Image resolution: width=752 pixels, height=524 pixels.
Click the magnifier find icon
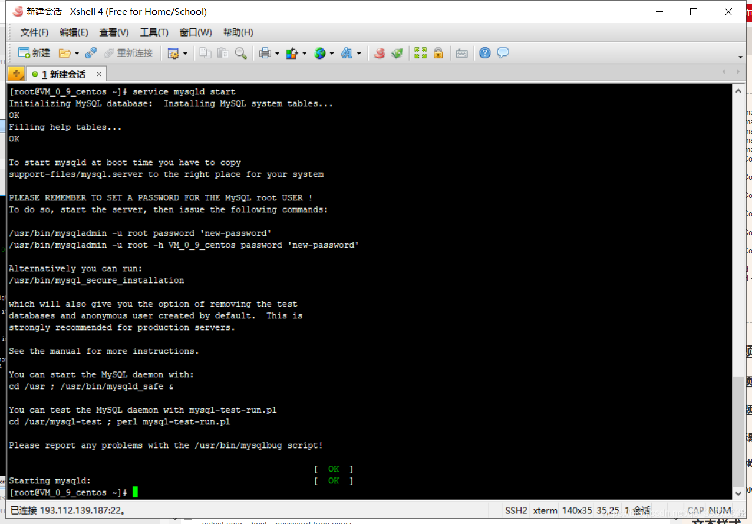240,53
